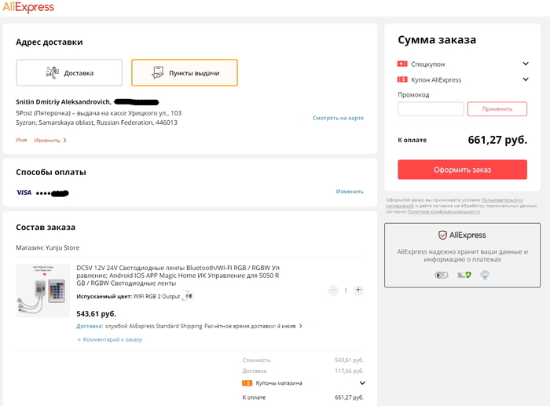This screenshot has width=550, height=406.
Task: Click the Купоны магазина orange coupon icon
Action: click(247, 383)
